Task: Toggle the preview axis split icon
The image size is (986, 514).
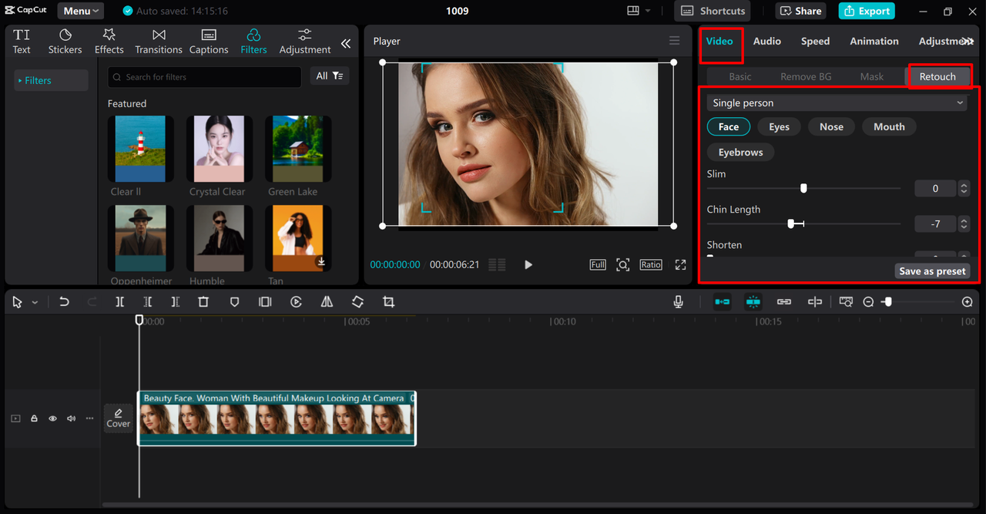Action: [x=815, y=302]
